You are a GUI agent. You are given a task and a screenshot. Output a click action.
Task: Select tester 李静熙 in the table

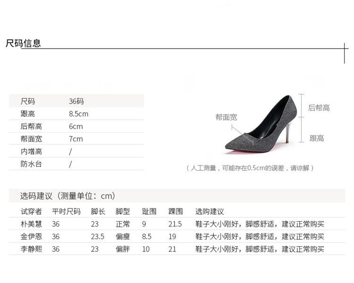(x=31, y=249)
